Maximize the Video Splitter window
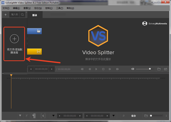This screenshot has height=122, width=171. pyautogui.click(x=159, y=2)
